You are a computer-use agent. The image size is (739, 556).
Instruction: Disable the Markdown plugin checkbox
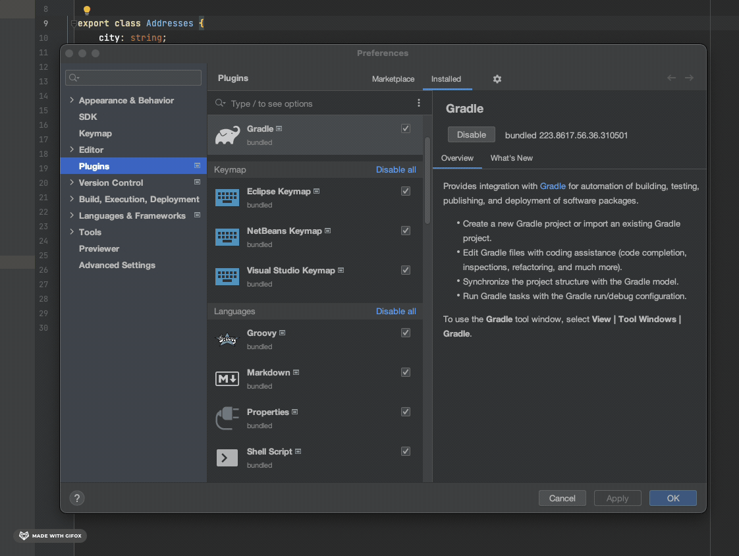point(405,373)
